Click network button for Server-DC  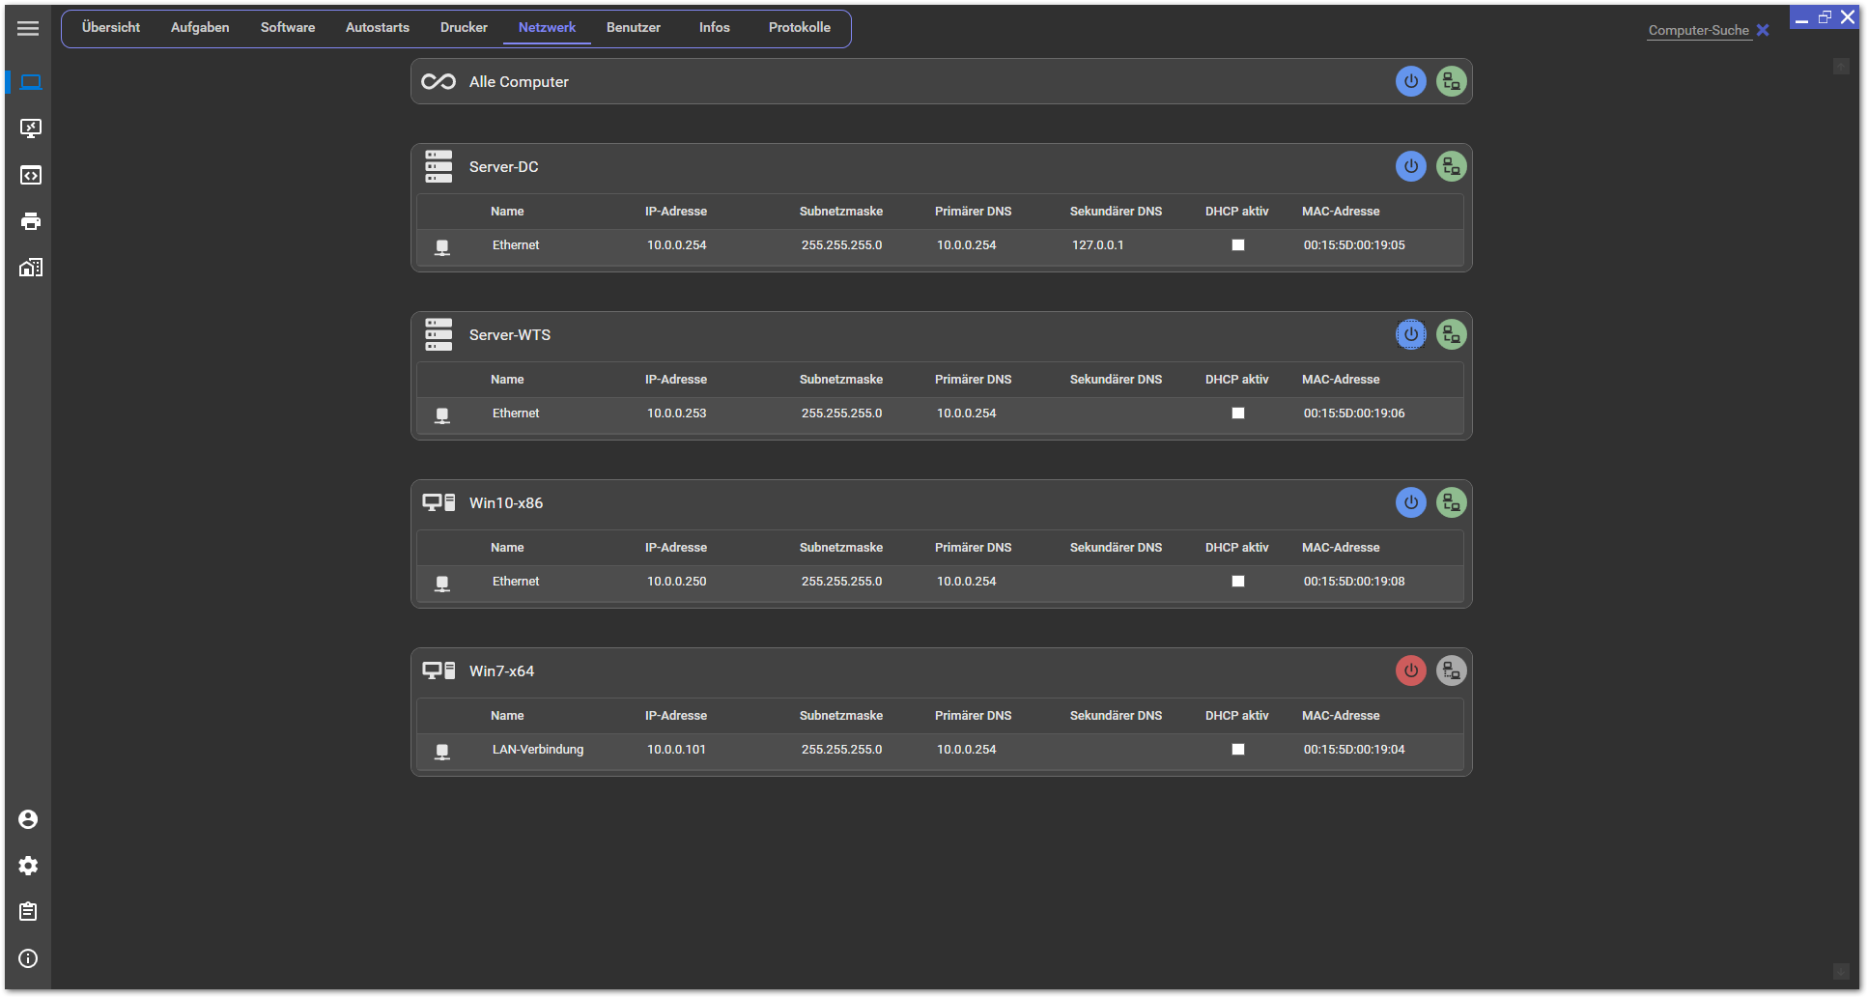1451,166
